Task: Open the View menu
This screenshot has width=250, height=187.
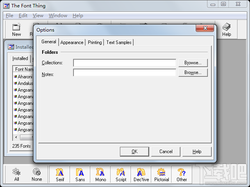Action: point(38,16)
